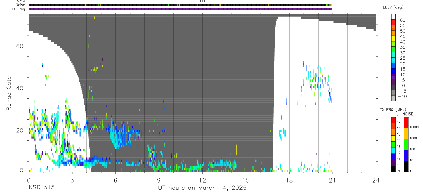Click the "12" tick on the UT hours axis
This screenshot has width=423, height=195.
(202, 180)
